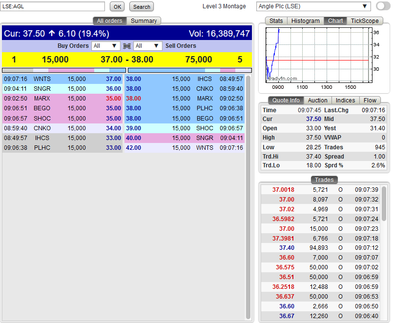Open the Angle Plc (LSE) dropdown
393x323 pixels.
pos(313,6)
